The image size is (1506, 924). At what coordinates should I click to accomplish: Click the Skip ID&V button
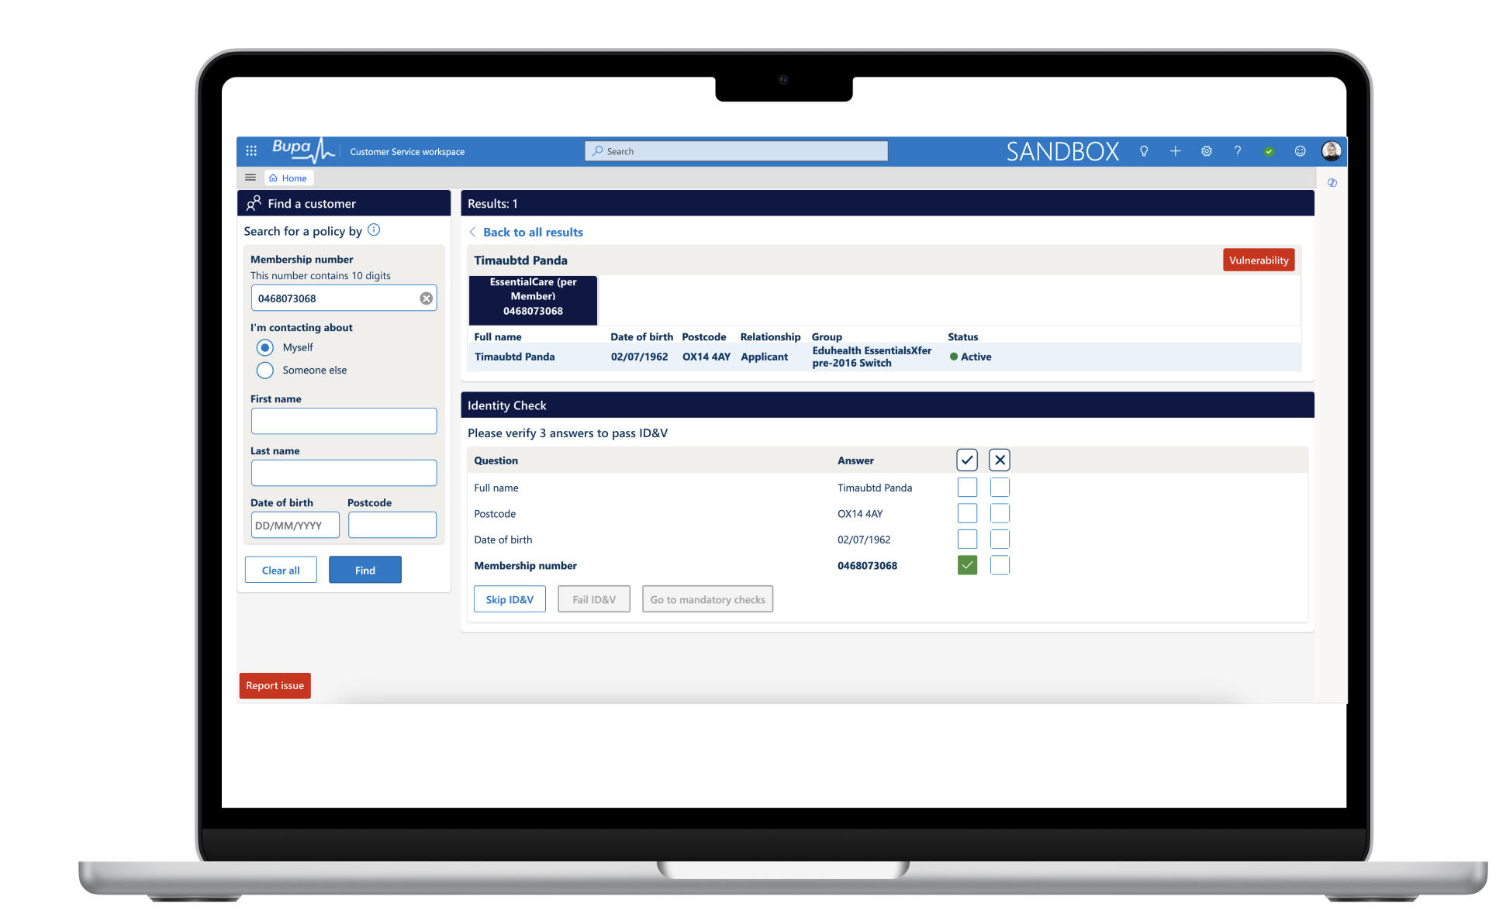[x=509, y=599]
